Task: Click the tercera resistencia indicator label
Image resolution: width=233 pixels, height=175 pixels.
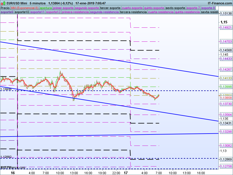Action: click(x=133, y=12)
